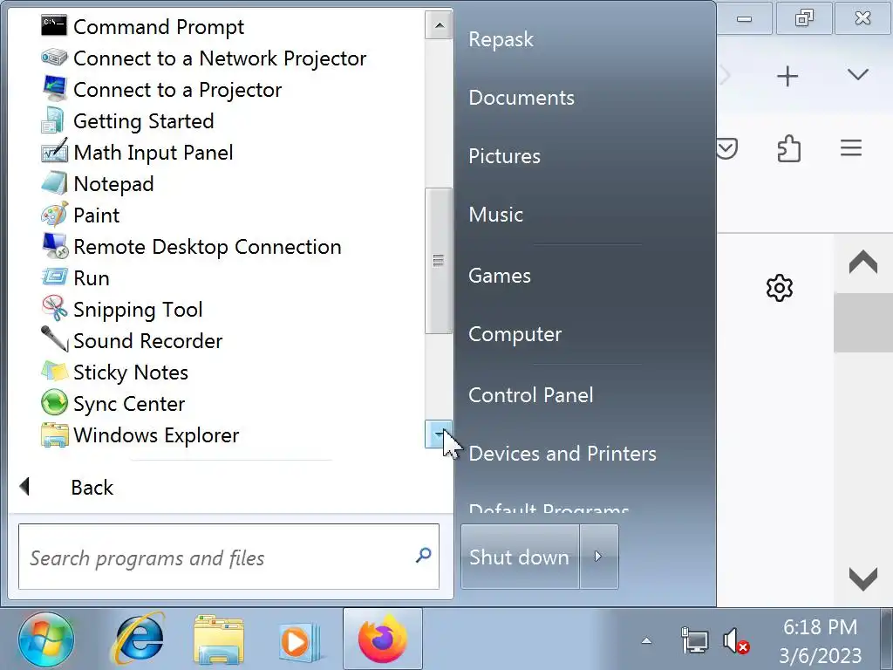Click the Pocket save icon in Firefox
893x670 pixels.
point(727,148)
